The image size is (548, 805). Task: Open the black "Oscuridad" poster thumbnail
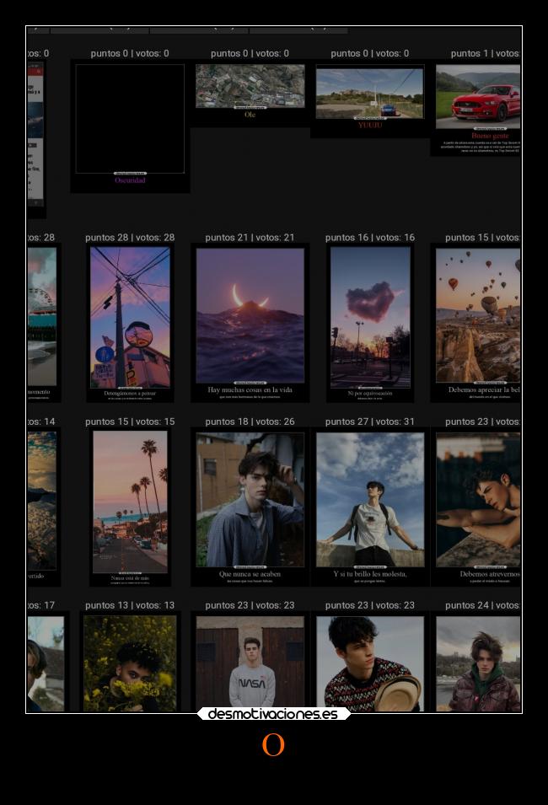point(130,119)
